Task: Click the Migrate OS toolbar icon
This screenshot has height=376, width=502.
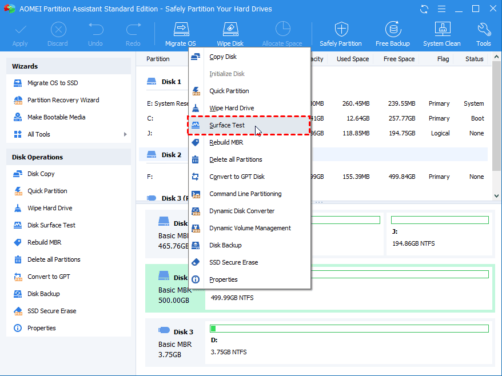Action: pos(181,30)
